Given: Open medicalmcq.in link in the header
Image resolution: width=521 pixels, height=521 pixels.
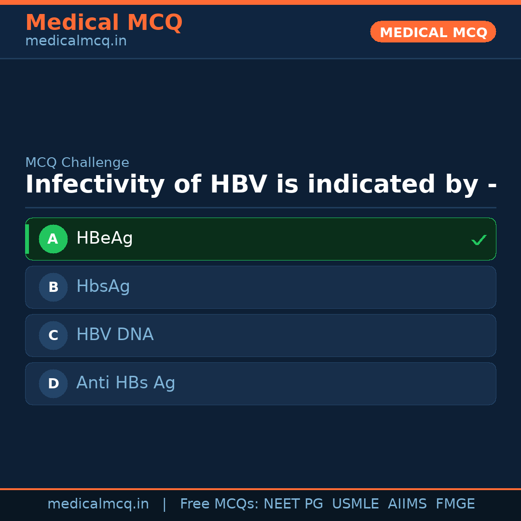Looking at the screenshot, I should click(76, 41).
